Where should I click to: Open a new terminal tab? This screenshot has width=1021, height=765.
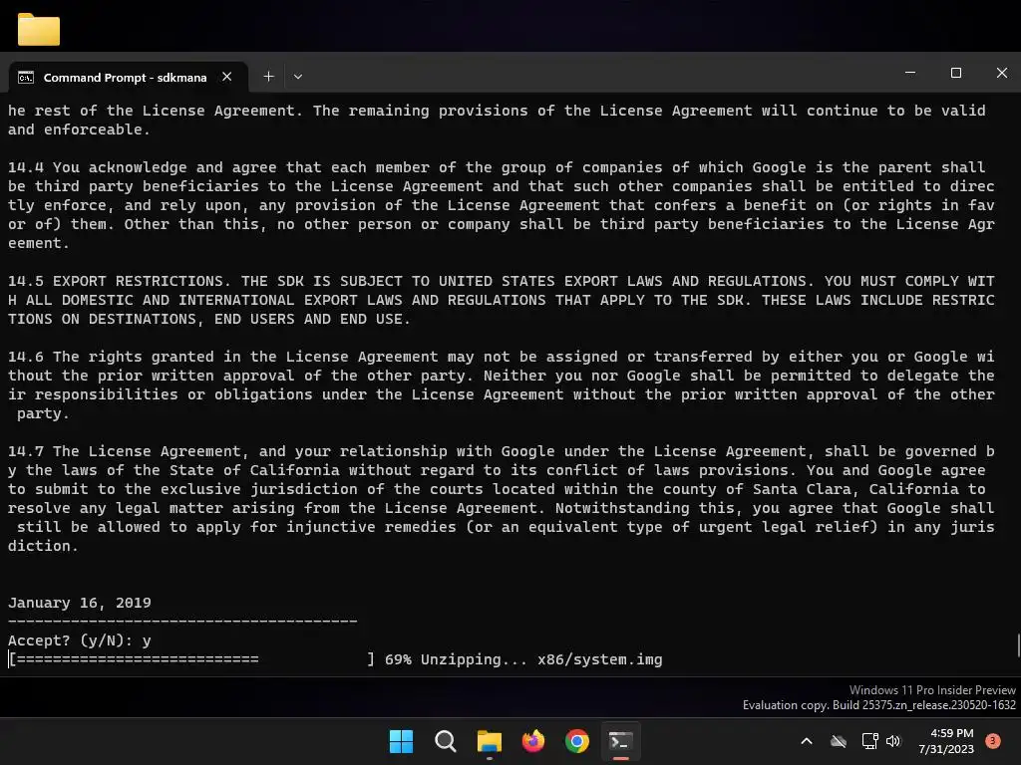(x=268, y=77)
